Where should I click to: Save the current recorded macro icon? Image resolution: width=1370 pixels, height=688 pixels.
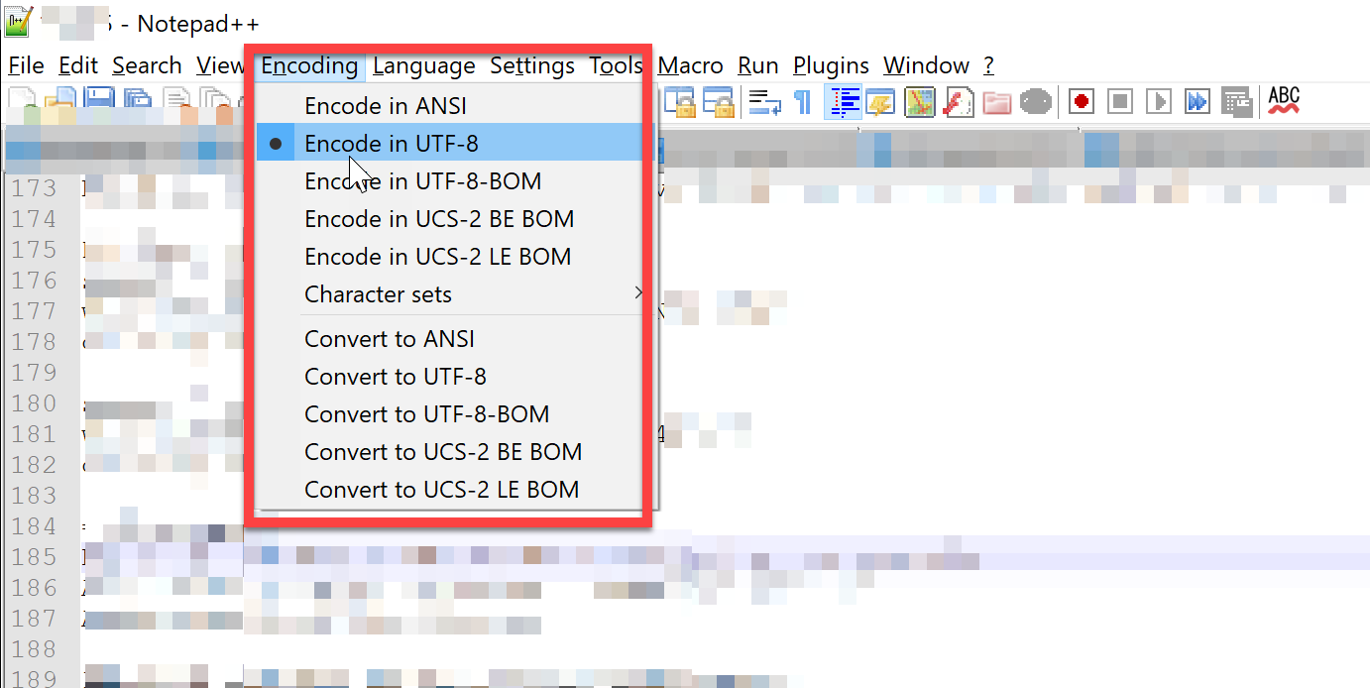pyautogui.click(x=1236, y=101)
